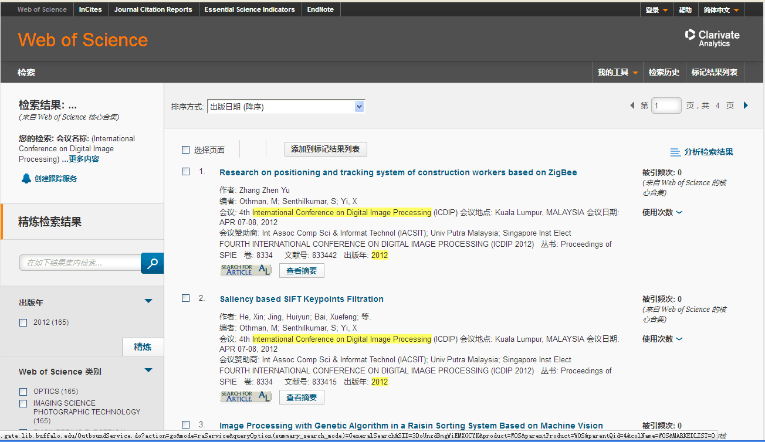
Task: Open the login dropdown menu
Action: click(x=656, y=10)
